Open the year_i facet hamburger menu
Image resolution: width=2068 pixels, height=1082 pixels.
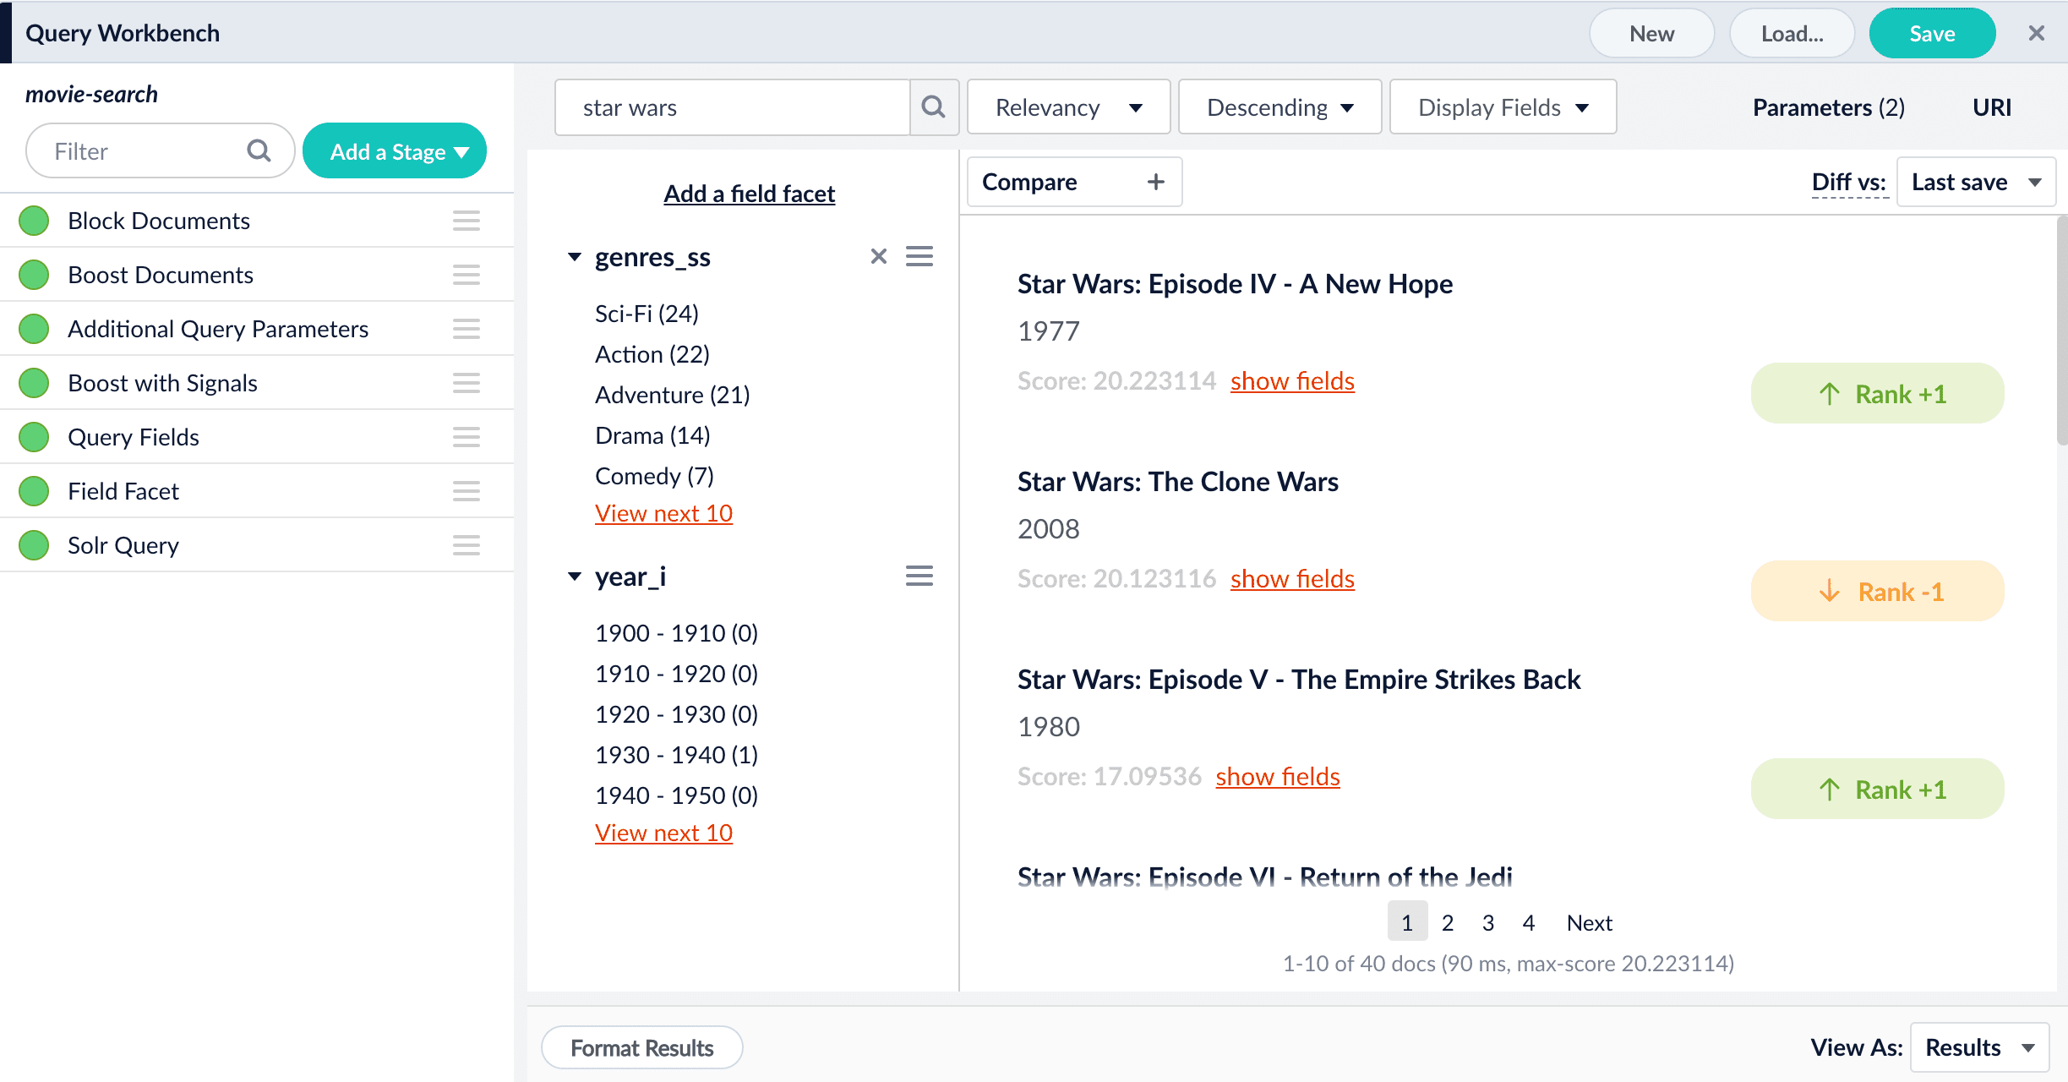[x=919, y=577]
